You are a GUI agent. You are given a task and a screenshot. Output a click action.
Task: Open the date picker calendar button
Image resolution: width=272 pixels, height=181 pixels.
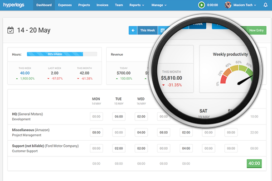(x=162, y=30)
